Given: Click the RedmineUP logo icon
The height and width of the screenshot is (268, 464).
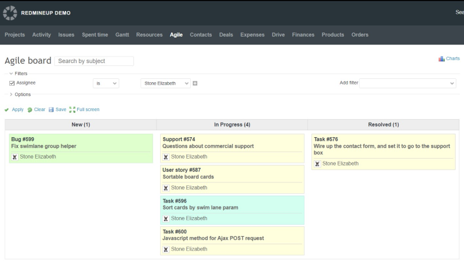Looking at the screenshot, I should click(x=10, y=12).
